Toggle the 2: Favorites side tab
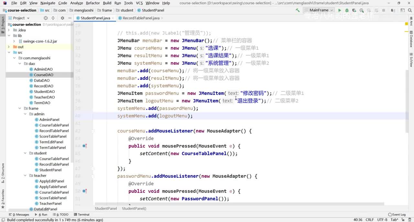The image size is (414, 222). tap(3, 198)
